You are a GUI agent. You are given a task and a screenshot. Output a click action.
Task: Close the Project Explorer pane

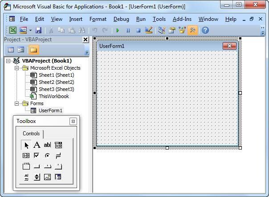coord(85,39)
